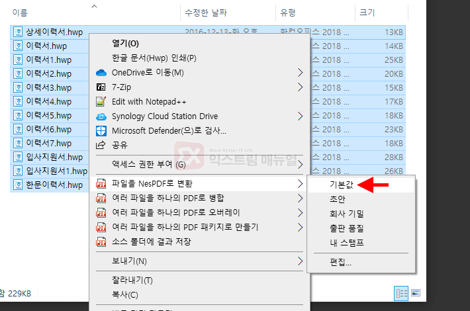Click the 이력서1.hwp file icon
Screen dimensions: 470x311
(x=18, y=60)
